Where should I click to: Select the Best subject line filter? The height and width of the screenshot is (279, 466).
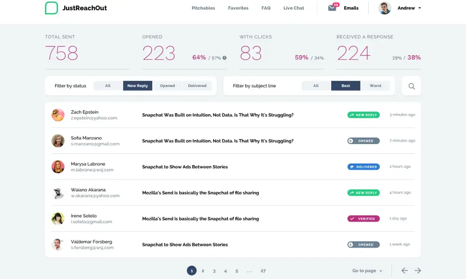(346, 85)
